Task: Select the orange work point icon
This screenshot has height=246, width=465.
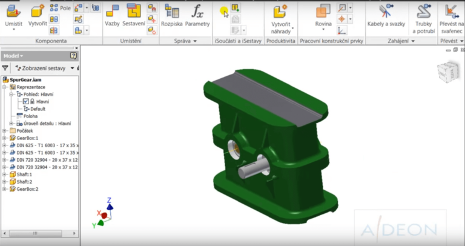Action: pos(342,19)
